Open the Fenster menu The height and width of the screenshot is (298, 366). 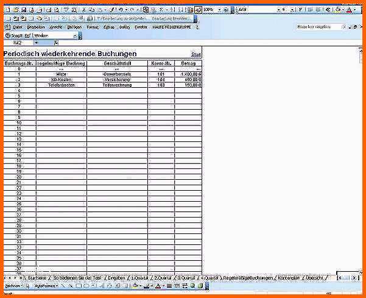[141, 27]
